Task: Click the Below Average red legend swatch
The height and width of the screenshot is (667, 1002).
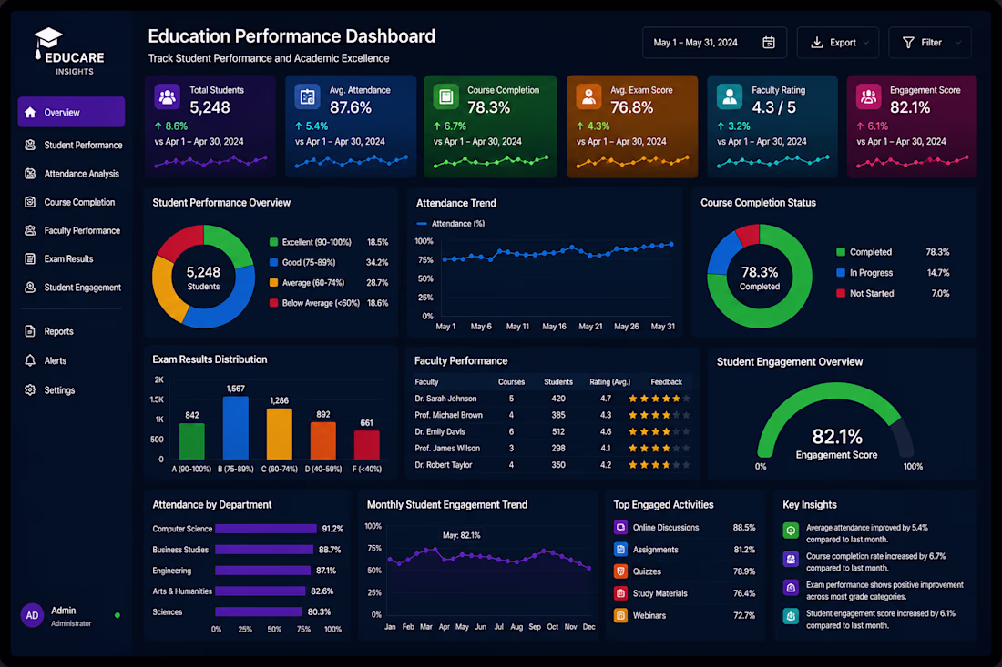Action: pos(273,302)
